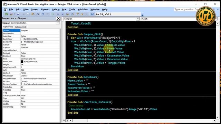The image size is (221, 124).
Task: Select the TabIndex value 17
Action: point(22,87)
